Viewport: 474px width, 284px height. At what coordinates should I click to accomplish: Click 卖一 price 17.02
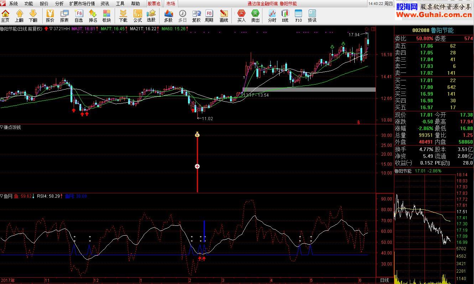[x=426, y=73]
